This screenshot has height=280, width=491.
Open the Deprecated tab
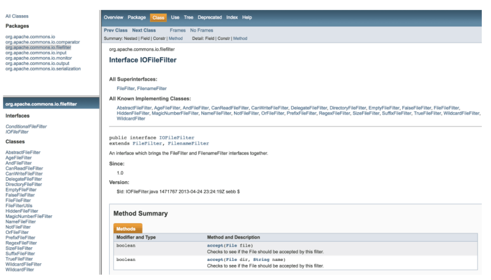pyautogui.click(x=210, y=17)
